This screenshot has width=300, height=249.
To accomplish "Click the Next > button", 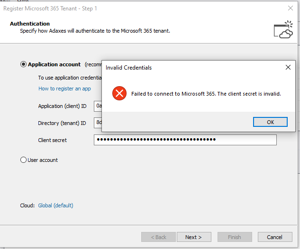I will click(x=194, y=237).
